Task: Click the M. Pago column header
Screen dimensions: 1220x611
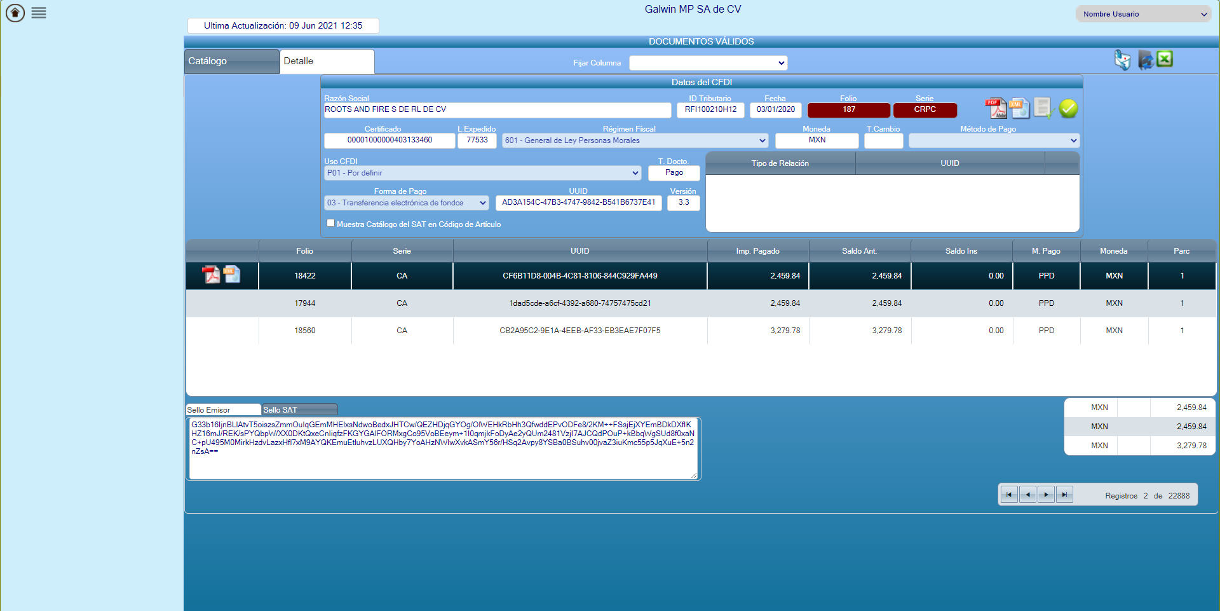Action: point(1047,251)
